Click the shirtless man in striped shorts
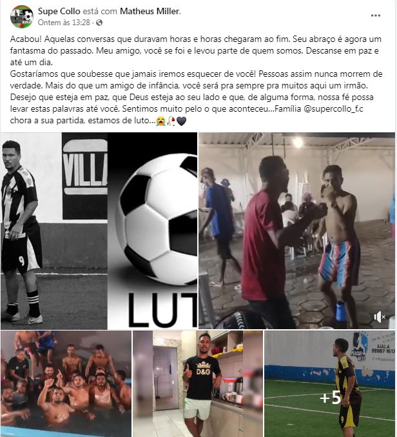This screenshot has width=397, height=437. [x=338, y=245]
